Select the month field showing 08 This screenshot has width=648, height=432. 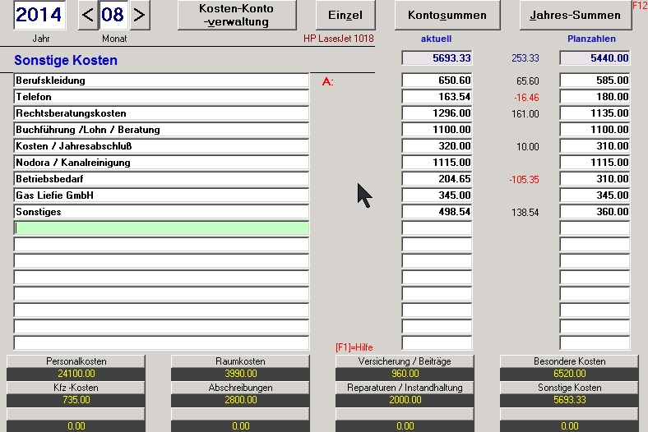point(113,15)
